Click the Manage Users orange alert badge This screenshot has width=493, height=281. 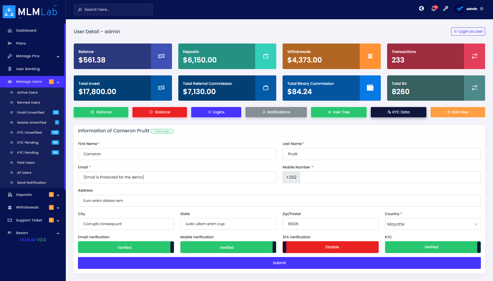51,82
